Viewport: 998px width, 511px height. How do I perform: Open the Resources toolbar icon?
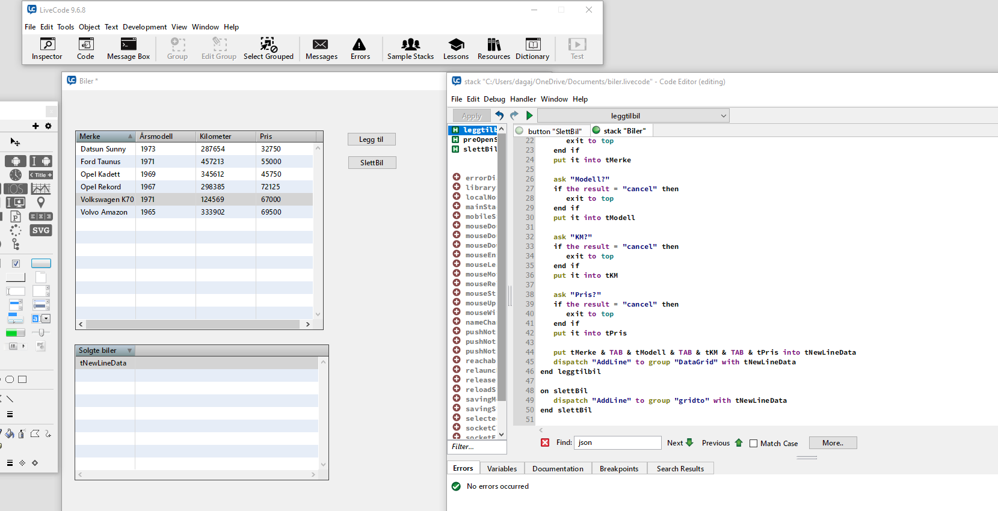493,49
